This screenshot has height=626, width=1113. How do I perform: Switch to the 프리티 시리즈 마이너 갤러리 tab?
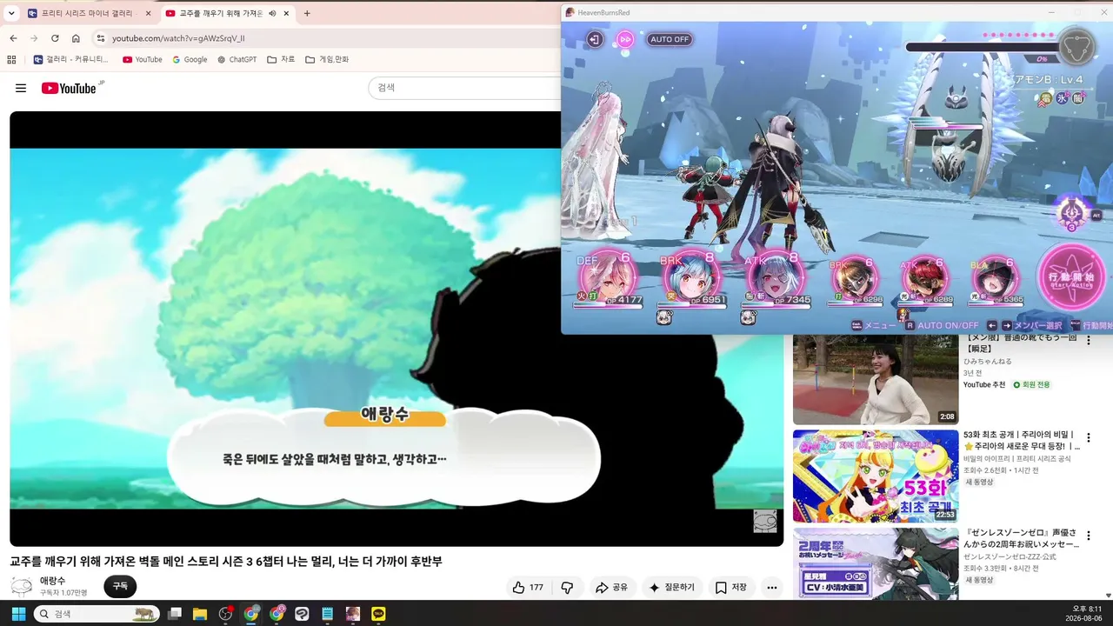click(x=89, y=13)
